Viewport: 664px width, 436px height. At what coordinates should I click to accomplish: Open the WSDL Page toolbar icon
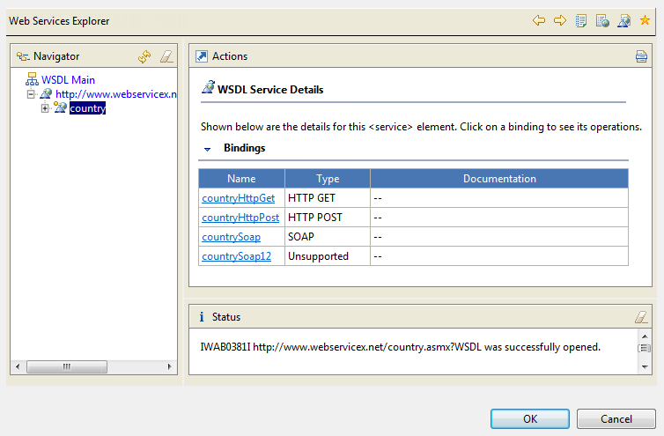point(623,20)
